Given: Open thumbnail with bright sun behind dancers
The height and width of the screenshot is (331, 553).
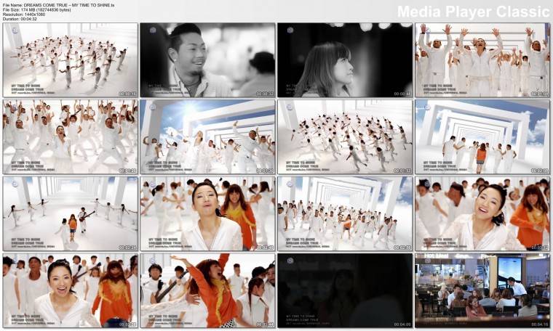Looking at the screenshot, I should click(x=207, y=136).
